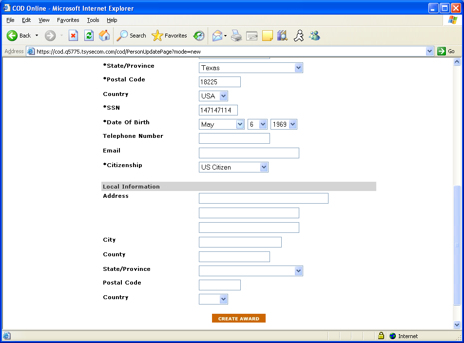Click the IE title bar icon
This screenshot has width=464, height=343.
6,8
